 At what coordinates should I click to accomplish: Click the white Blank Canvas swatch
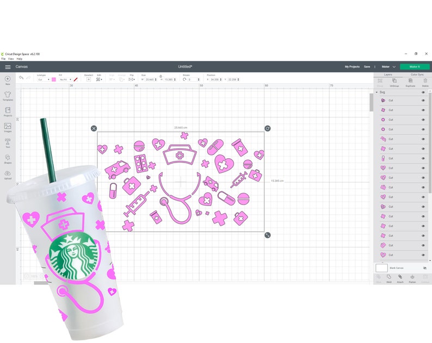click(x=381, y=268)
